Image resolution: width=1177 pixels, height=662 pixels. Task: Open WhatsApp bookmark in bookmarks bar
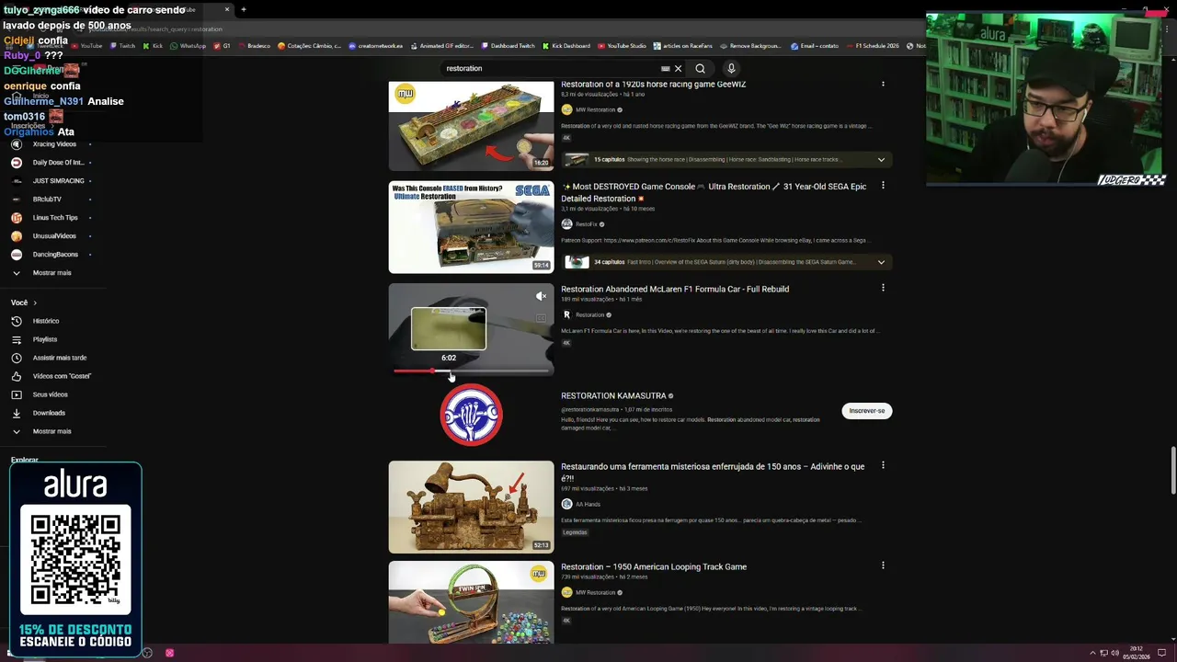(x=189, y=46)
